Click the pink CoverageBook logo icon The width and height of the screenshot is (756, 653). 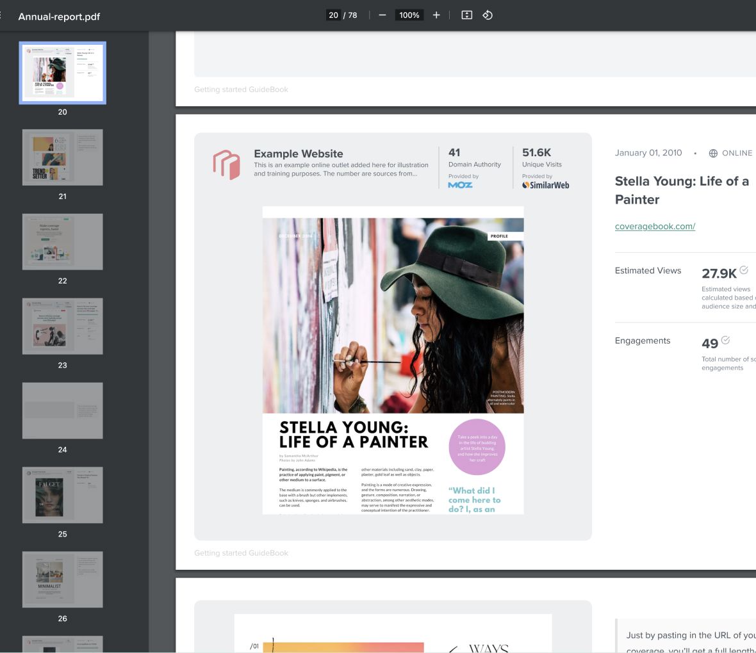tap(227, 165)
